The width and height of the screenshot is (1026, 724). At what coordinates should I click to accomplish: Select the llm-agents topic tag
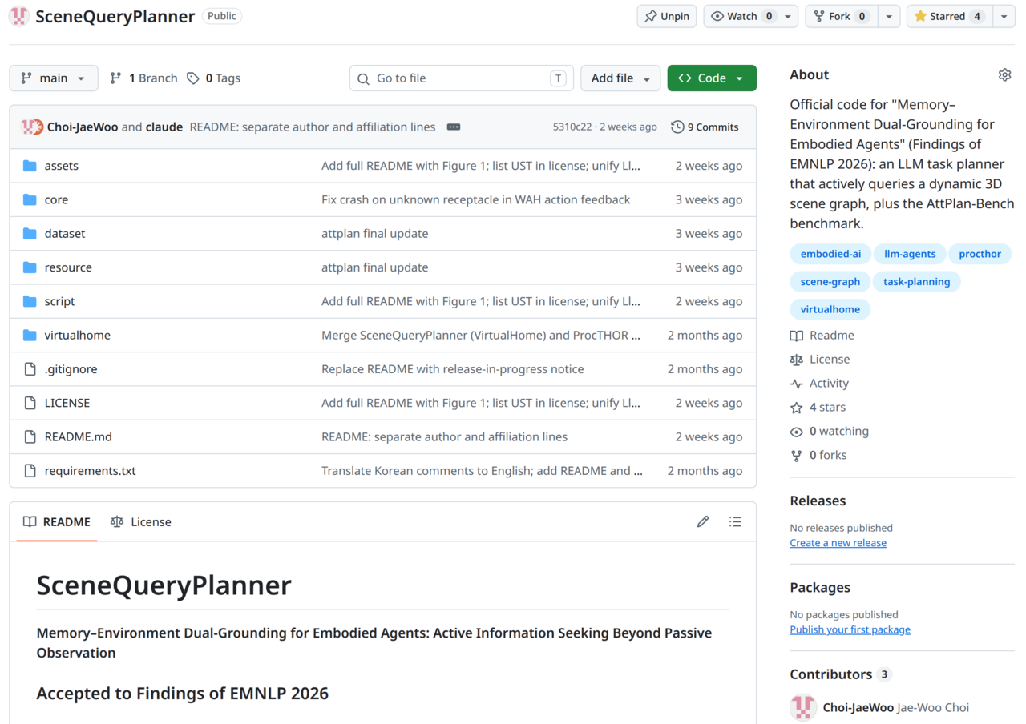coord(910,254)
